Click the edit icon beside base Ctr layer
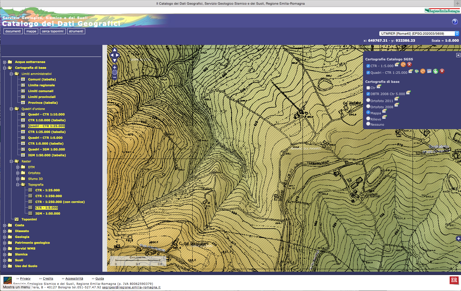The width and height of the screenshot is (461, 291). (x=379, y=86)
